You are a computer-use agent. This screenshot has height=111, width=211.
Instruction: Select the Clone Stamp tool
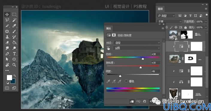coord(7,37)
